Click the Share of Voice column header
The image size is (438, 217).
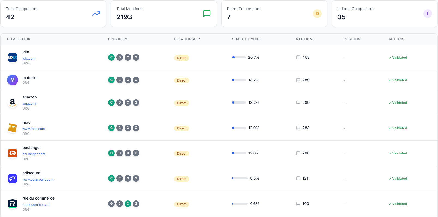click(247, 39)
